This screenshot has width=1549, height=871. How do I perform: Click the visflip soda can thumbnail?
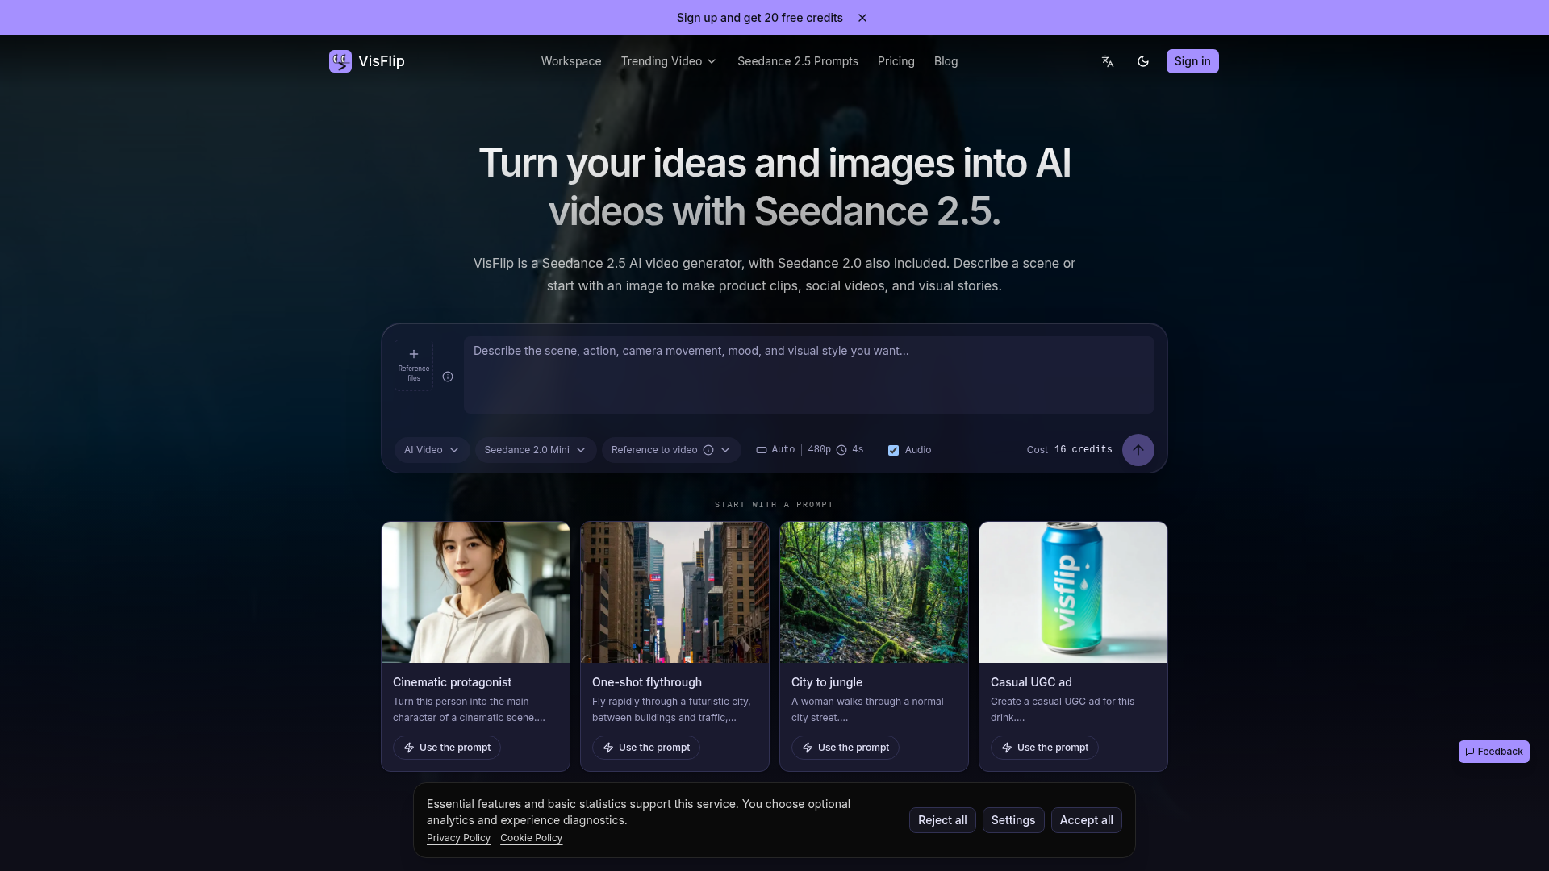pyautogui.click(x=1074, y=592)
